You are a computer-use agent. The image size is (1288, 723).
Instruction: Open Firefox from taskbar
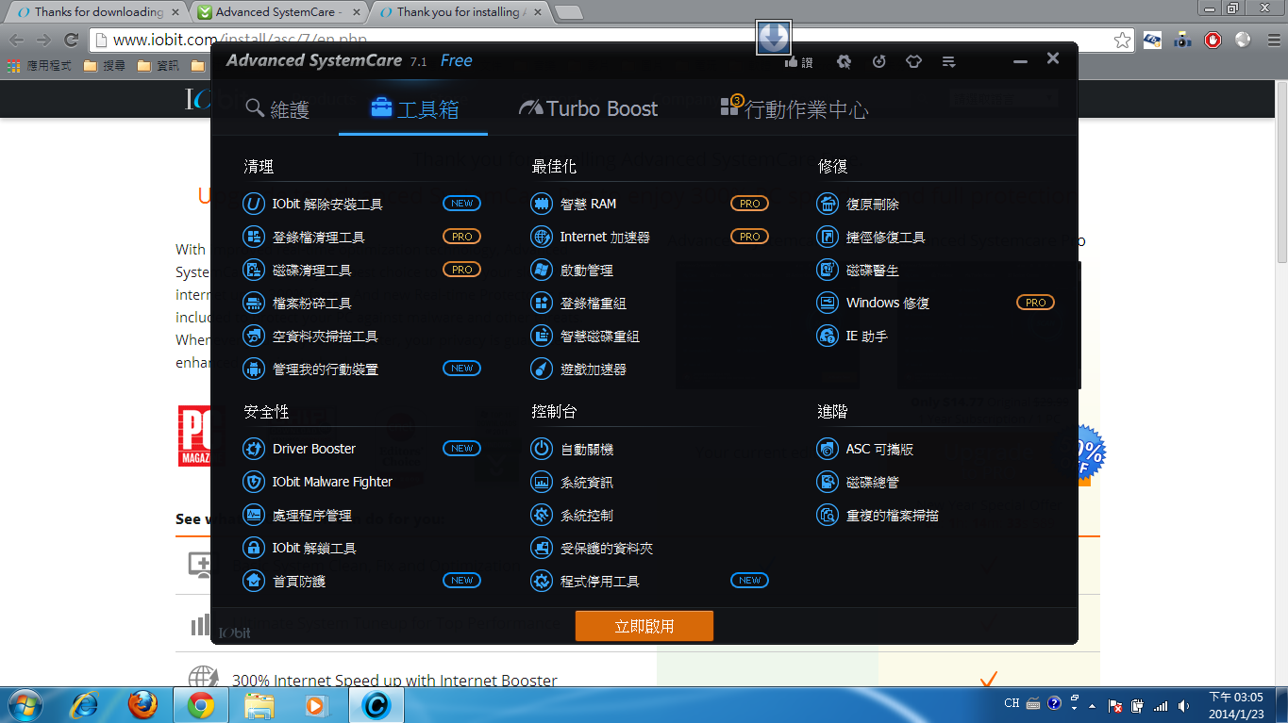tap(142, 704)
